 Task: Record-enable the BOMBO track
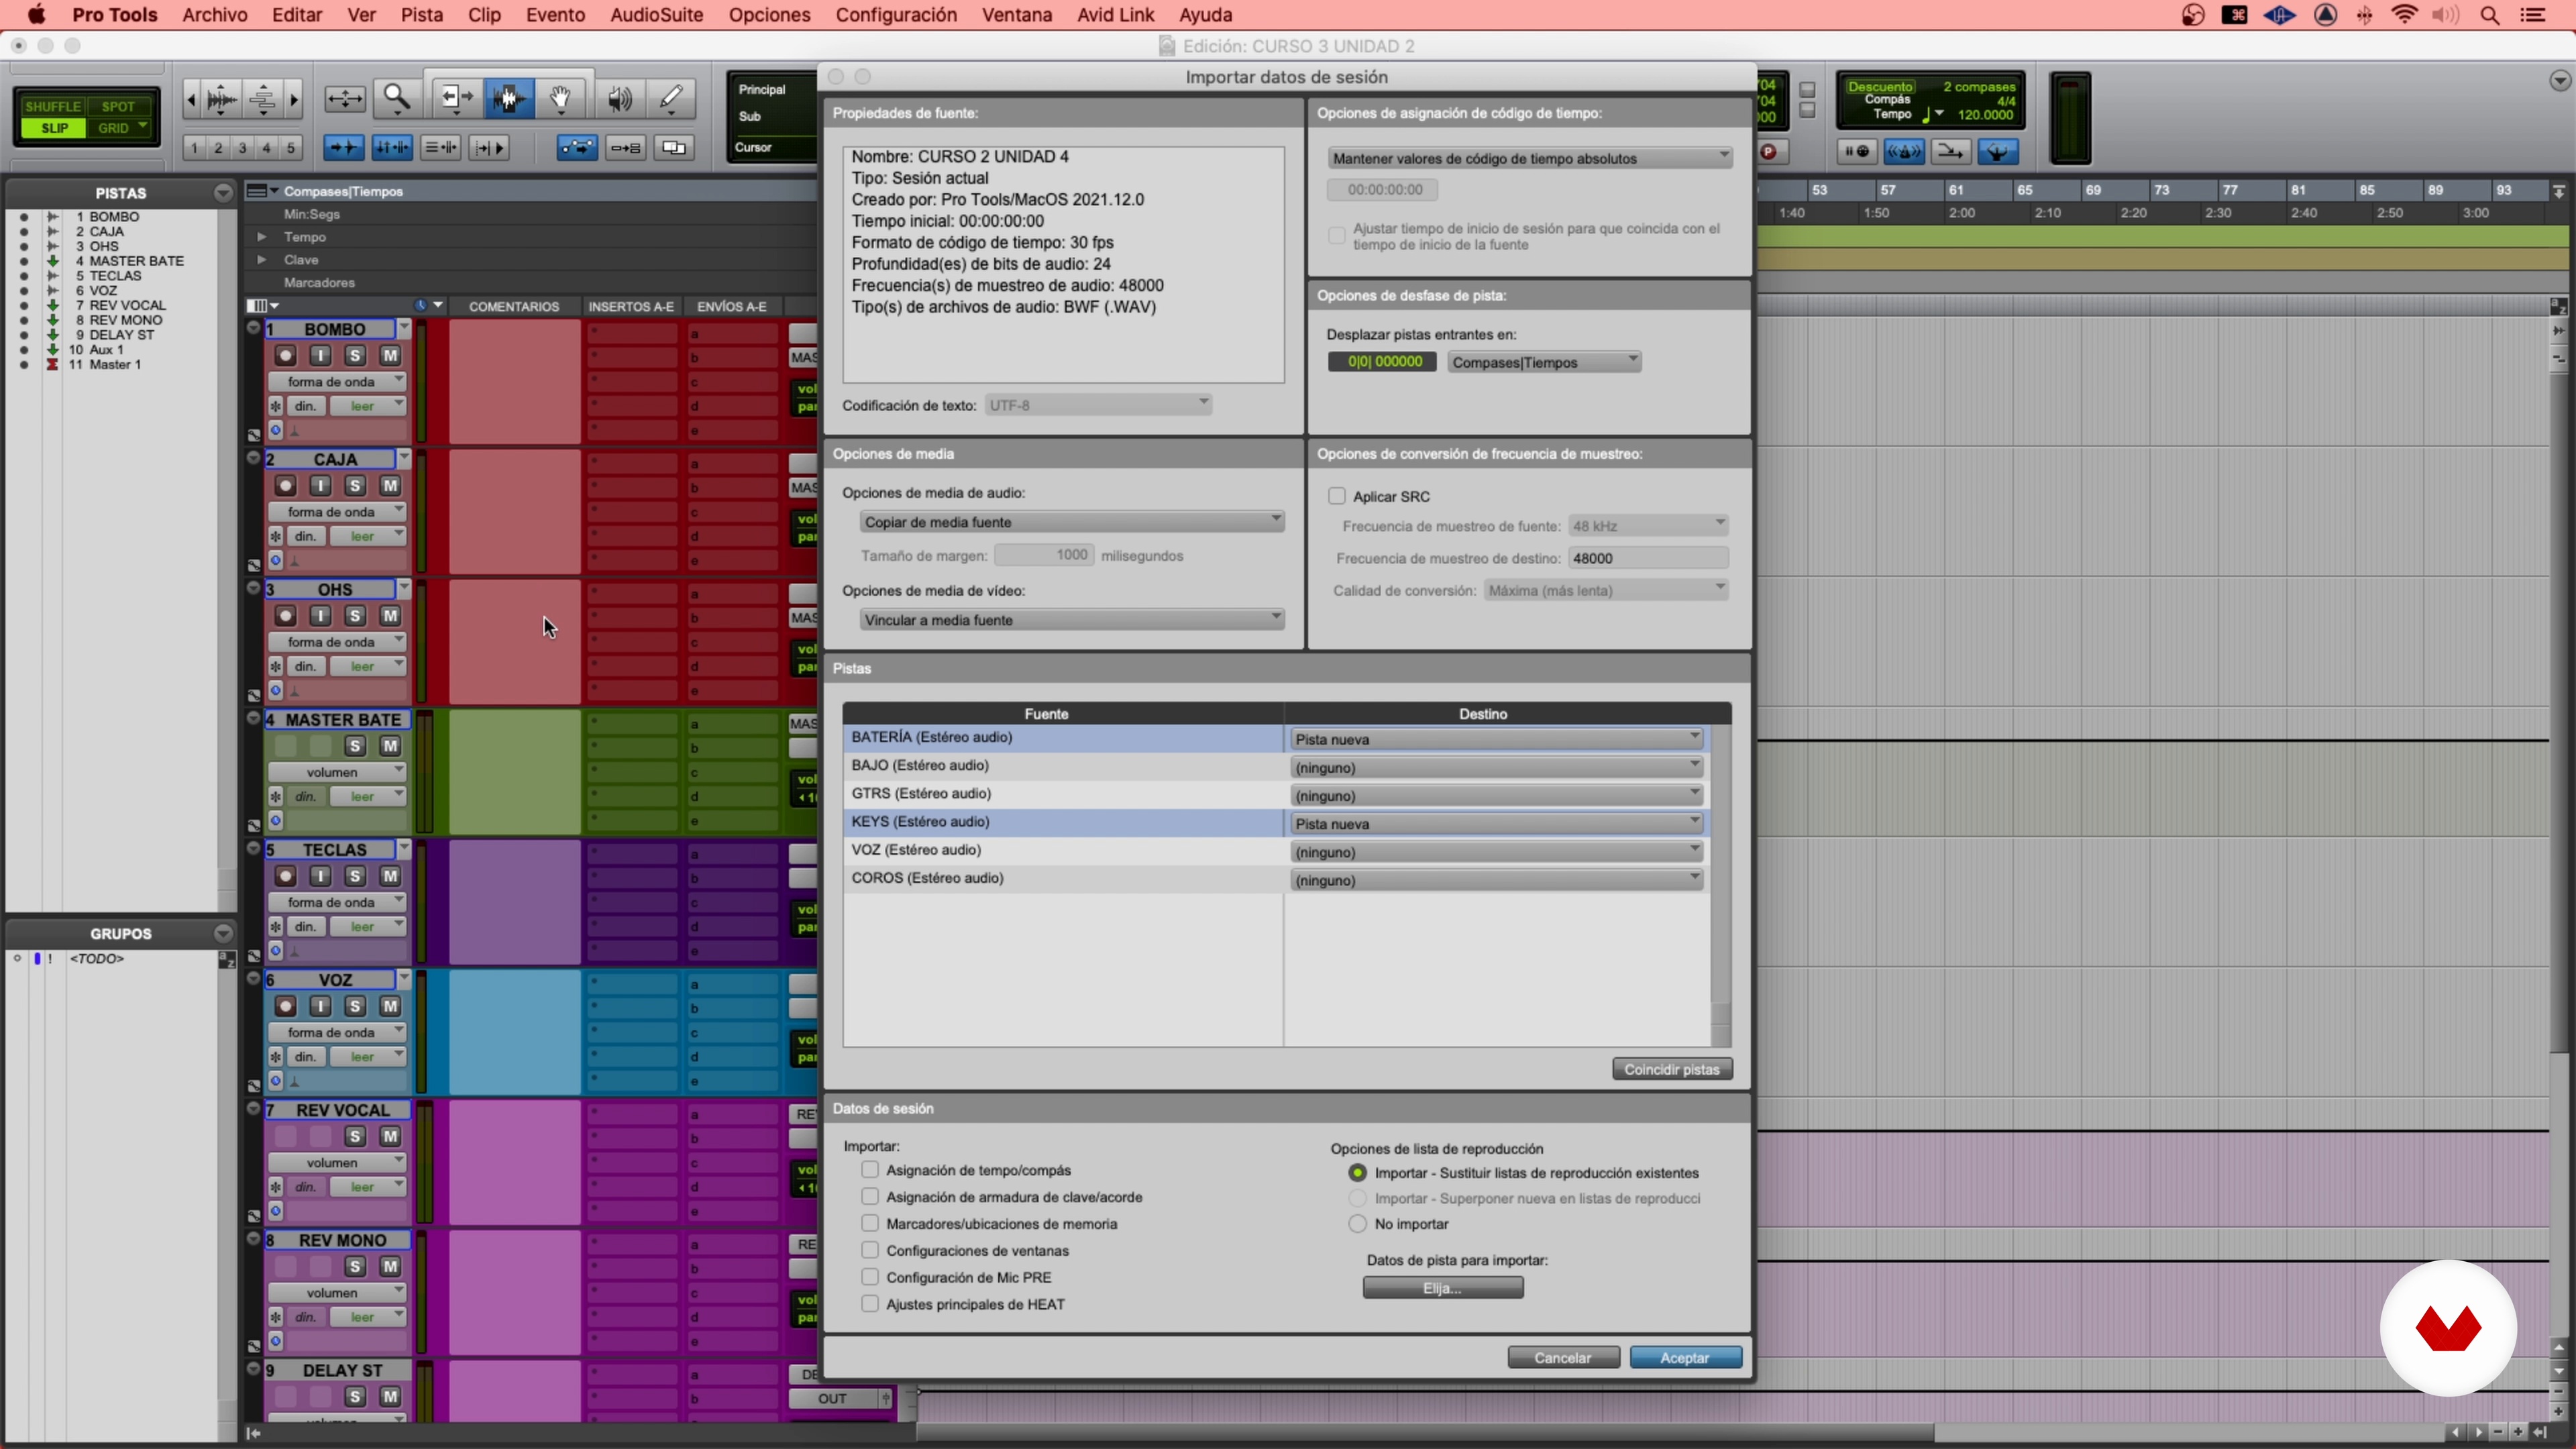pos(285,355)
